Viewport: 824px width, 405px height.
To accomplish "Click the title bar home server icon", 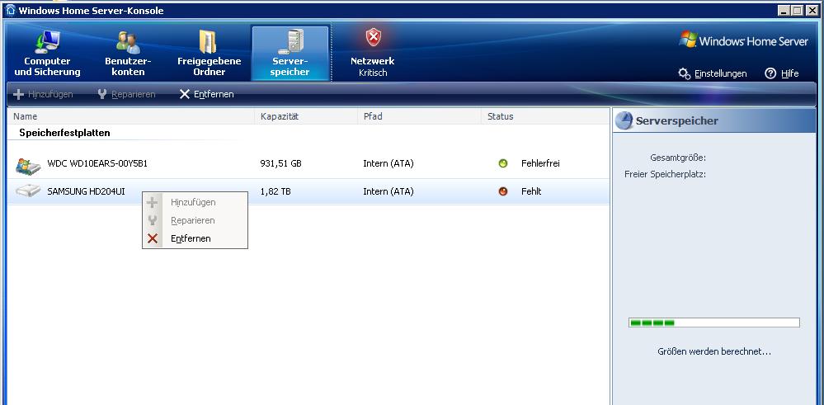I will point(10,11).
